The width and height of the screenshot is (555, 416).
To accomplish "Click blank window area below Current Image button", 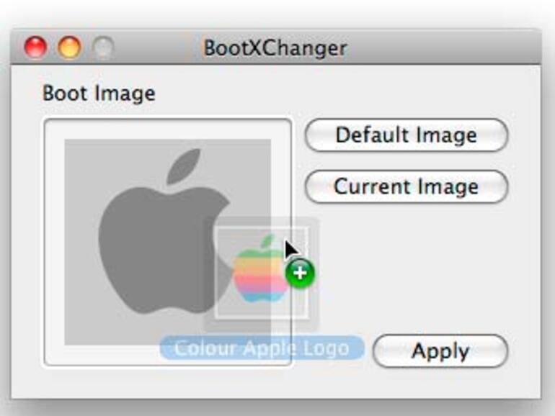I will (x=406, y=266).
